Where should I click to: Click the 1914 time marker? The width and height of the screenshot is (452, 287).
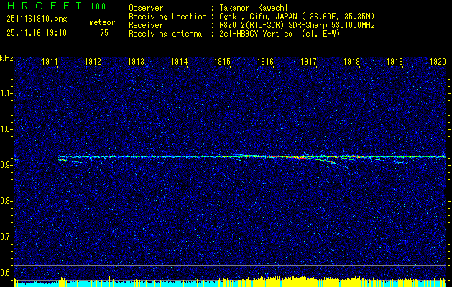click(180, 62)
